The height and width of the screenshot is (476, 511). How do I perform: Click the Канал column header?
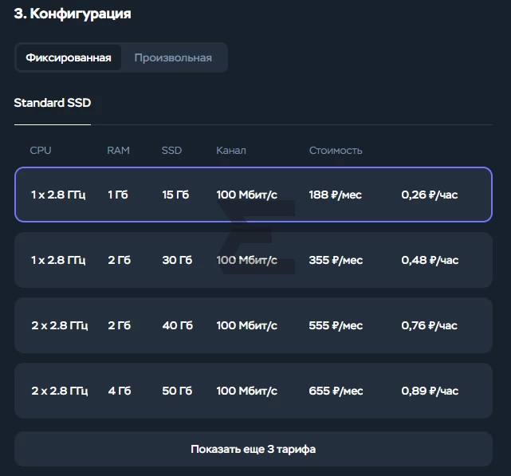(231, 151)
